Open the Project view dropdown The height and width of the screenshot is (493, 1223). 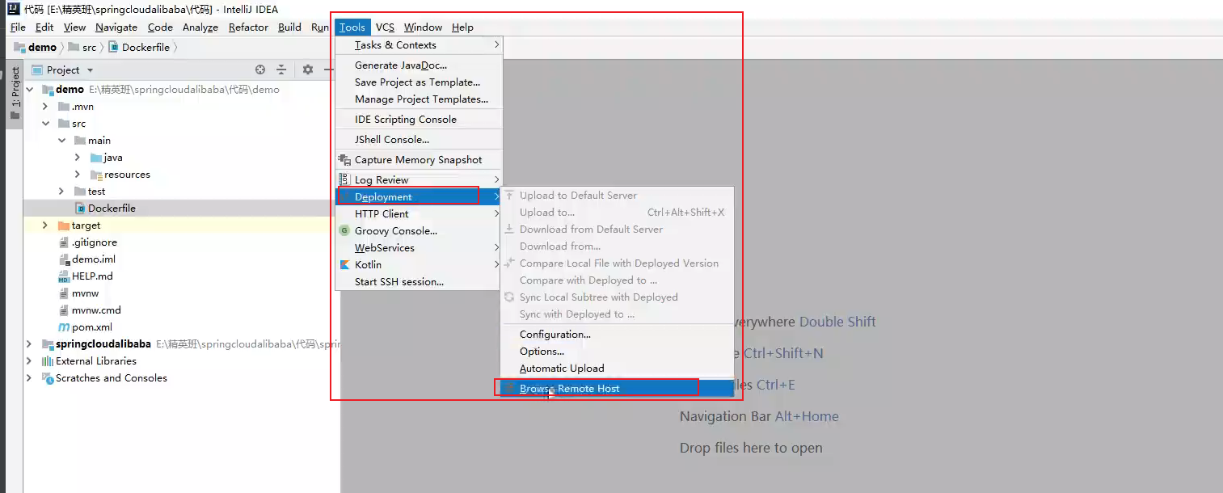click(x=90, y=70)
